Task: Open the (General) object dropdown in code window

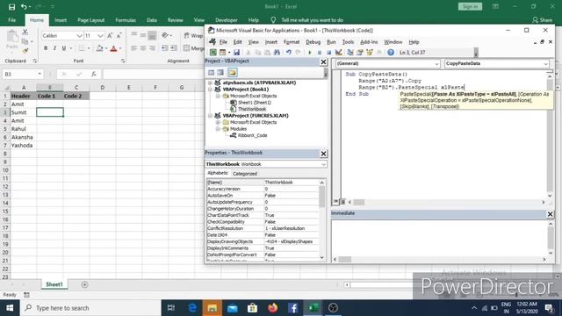Action: click(x=436, y=64)
